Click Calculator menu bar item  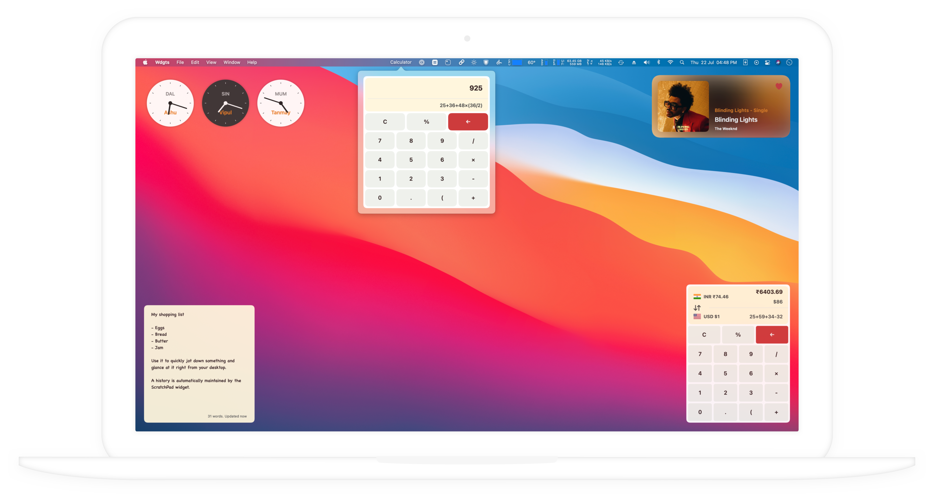[401, 62]
